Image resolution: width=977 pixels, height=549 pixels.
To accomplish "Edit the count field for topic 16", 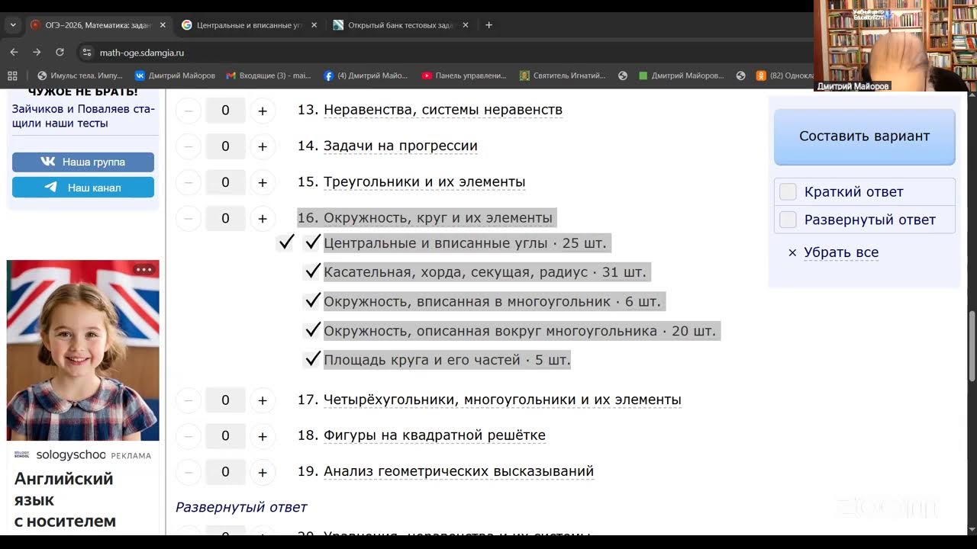I will (x=225, y=219).
